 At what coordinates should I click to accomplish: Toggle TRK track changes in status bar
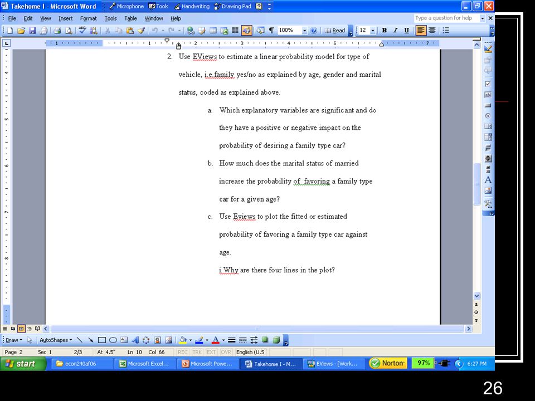pos(197,352)
